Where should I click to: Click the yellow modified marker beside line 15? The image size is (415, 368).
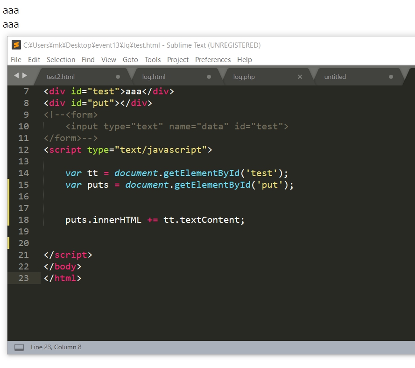[7, 184]
